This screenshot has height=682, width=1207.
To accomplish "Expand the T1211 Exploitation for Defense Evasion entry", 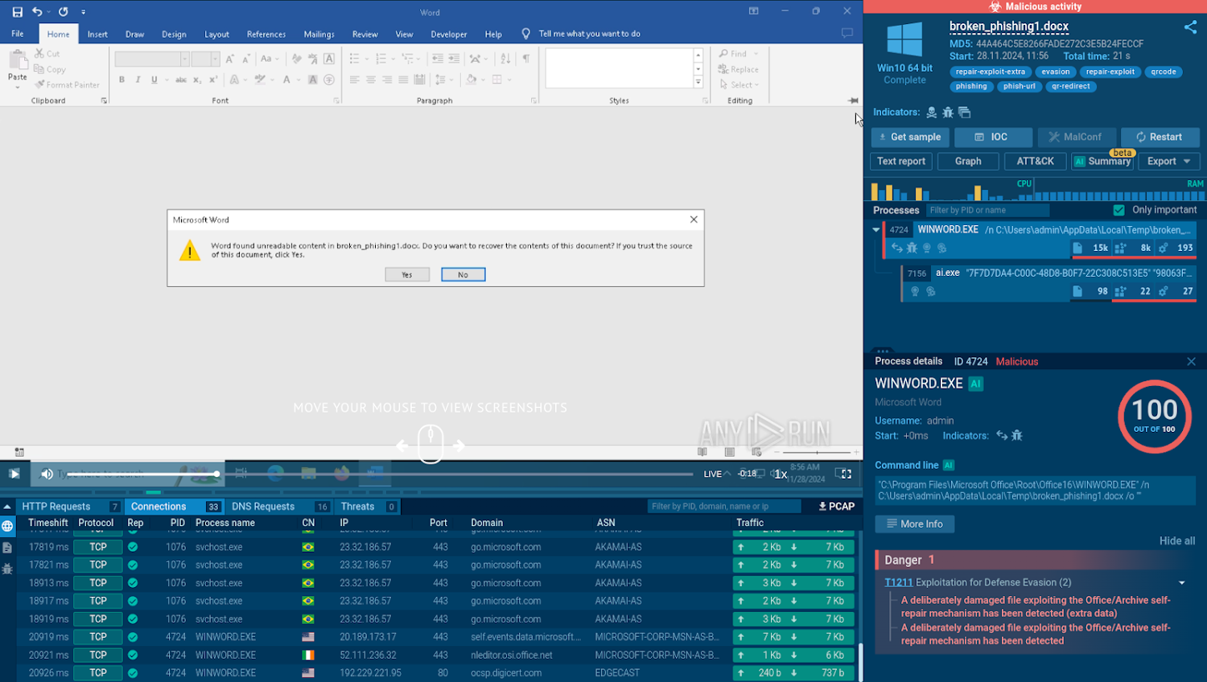I will pyautogui.click(x=1181, y=583).
